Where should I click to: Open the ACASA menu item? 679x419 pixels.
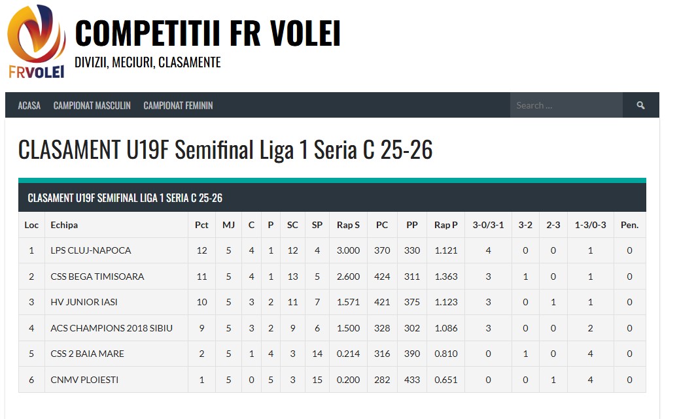tap(29, 105)
